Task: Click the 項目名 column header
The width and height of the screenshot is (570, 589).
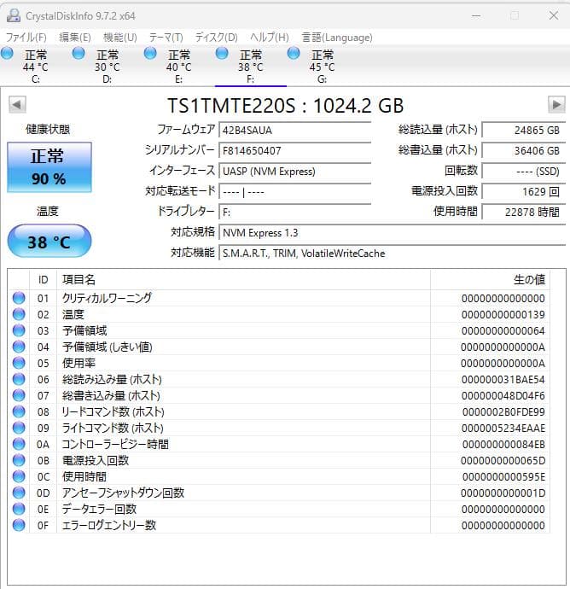Action: click(x=243, y=279)
